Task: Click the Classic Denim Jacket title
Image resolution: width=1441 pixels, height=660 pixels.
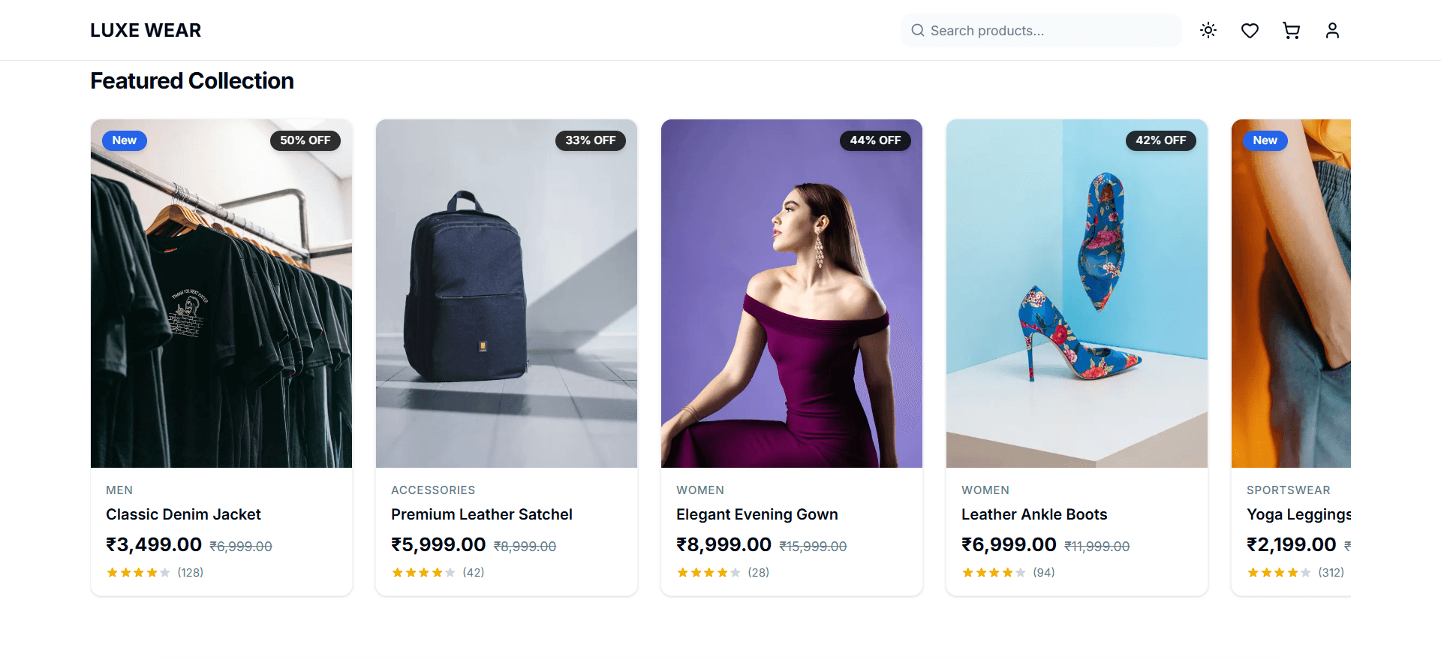Action: (183, 514)
